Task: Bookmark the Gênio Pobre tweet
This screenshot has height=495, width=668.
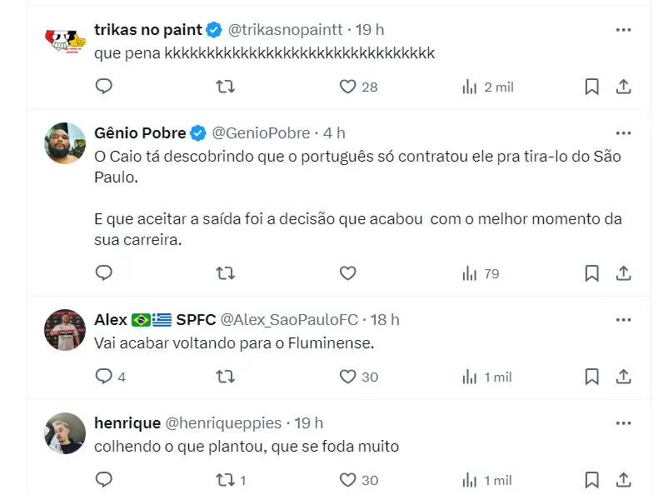Action: [591, 273]
